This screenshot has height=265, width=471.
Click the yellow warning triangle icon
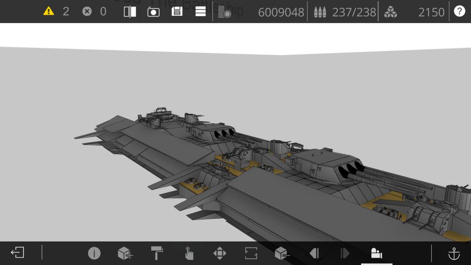pos(49,11)
